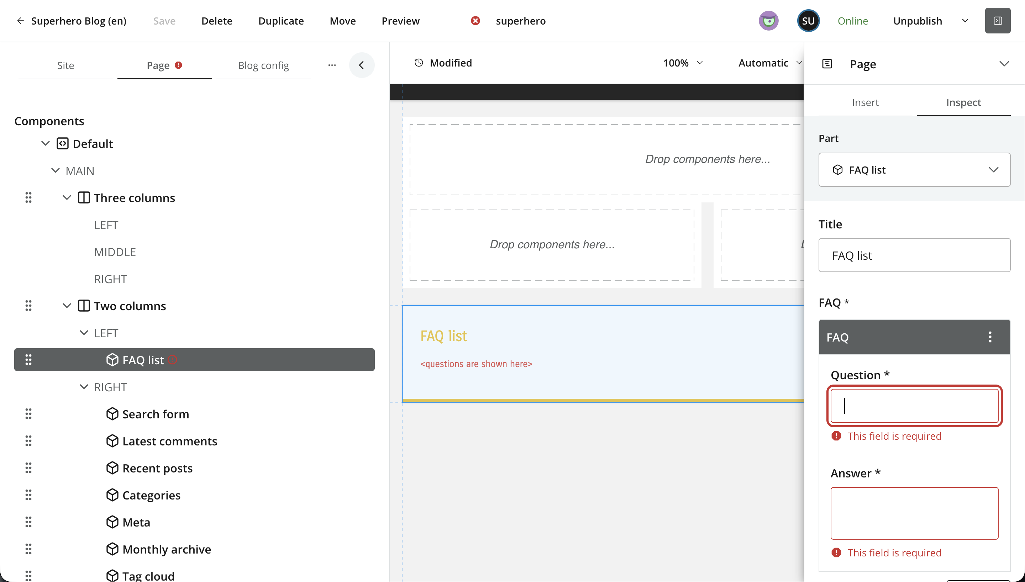Image resolution: width=1025 pixels, height=582 pixels.
Task: Open the FAQ item three-dot menu
Action: [x=990, y=337]
